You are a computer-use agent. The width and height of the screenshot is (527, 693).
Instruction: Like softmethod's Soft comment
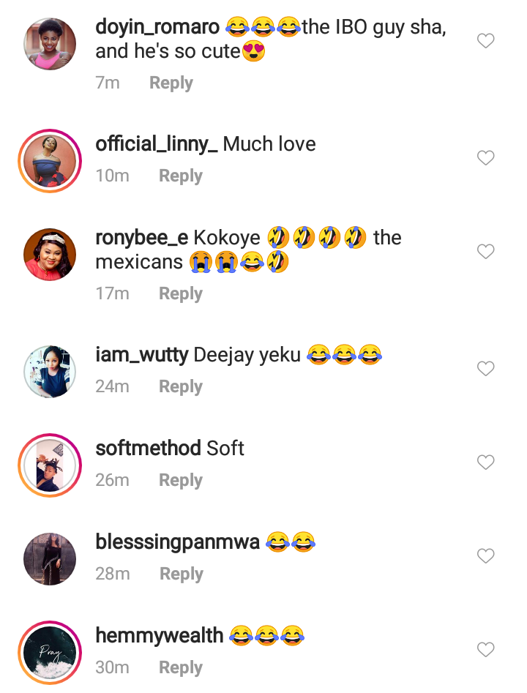coord(485,462)
